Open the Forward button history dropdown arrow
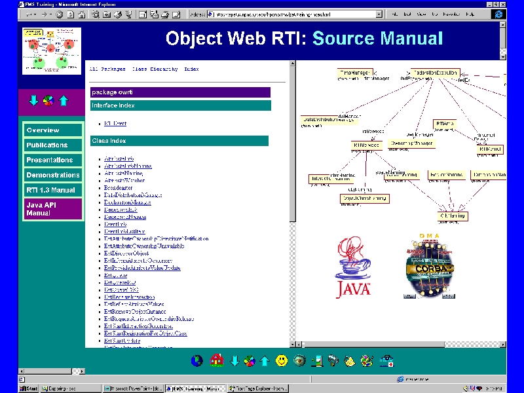 tap(50, 14)
